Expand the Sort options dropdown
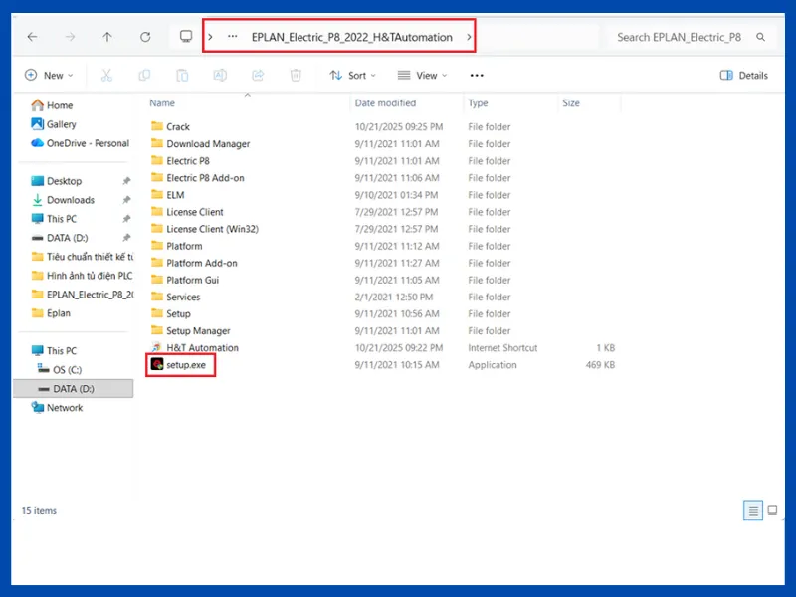This screenshot has width=796, height=597. pyautogui.click(x=353, y=75)
